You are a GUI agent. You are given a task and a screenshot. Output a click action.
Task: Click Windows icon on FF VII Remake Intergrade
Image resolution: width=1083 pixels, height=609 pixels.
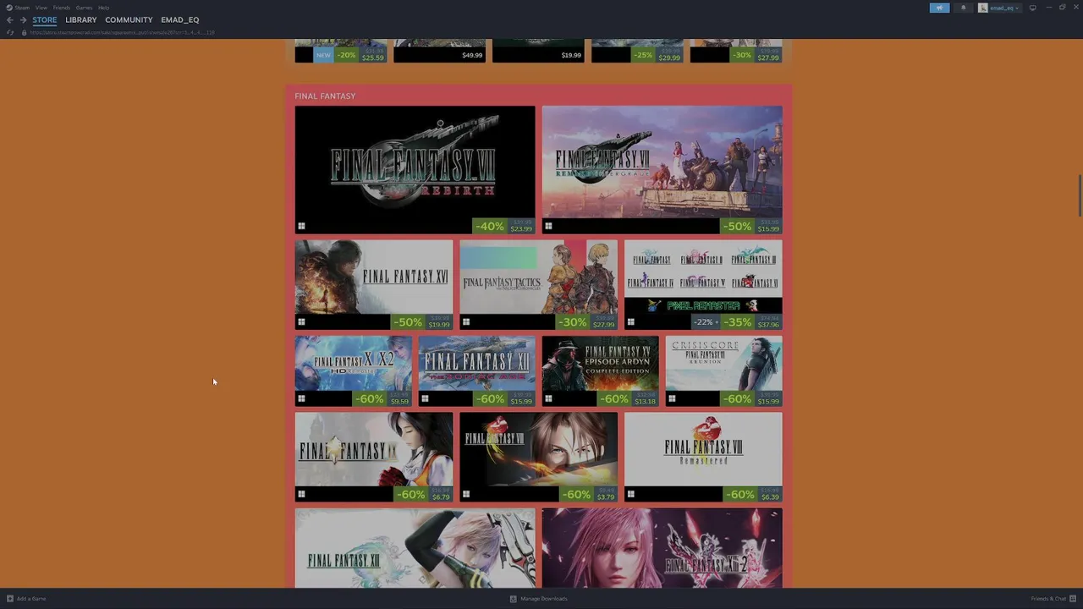coord(547,226)
